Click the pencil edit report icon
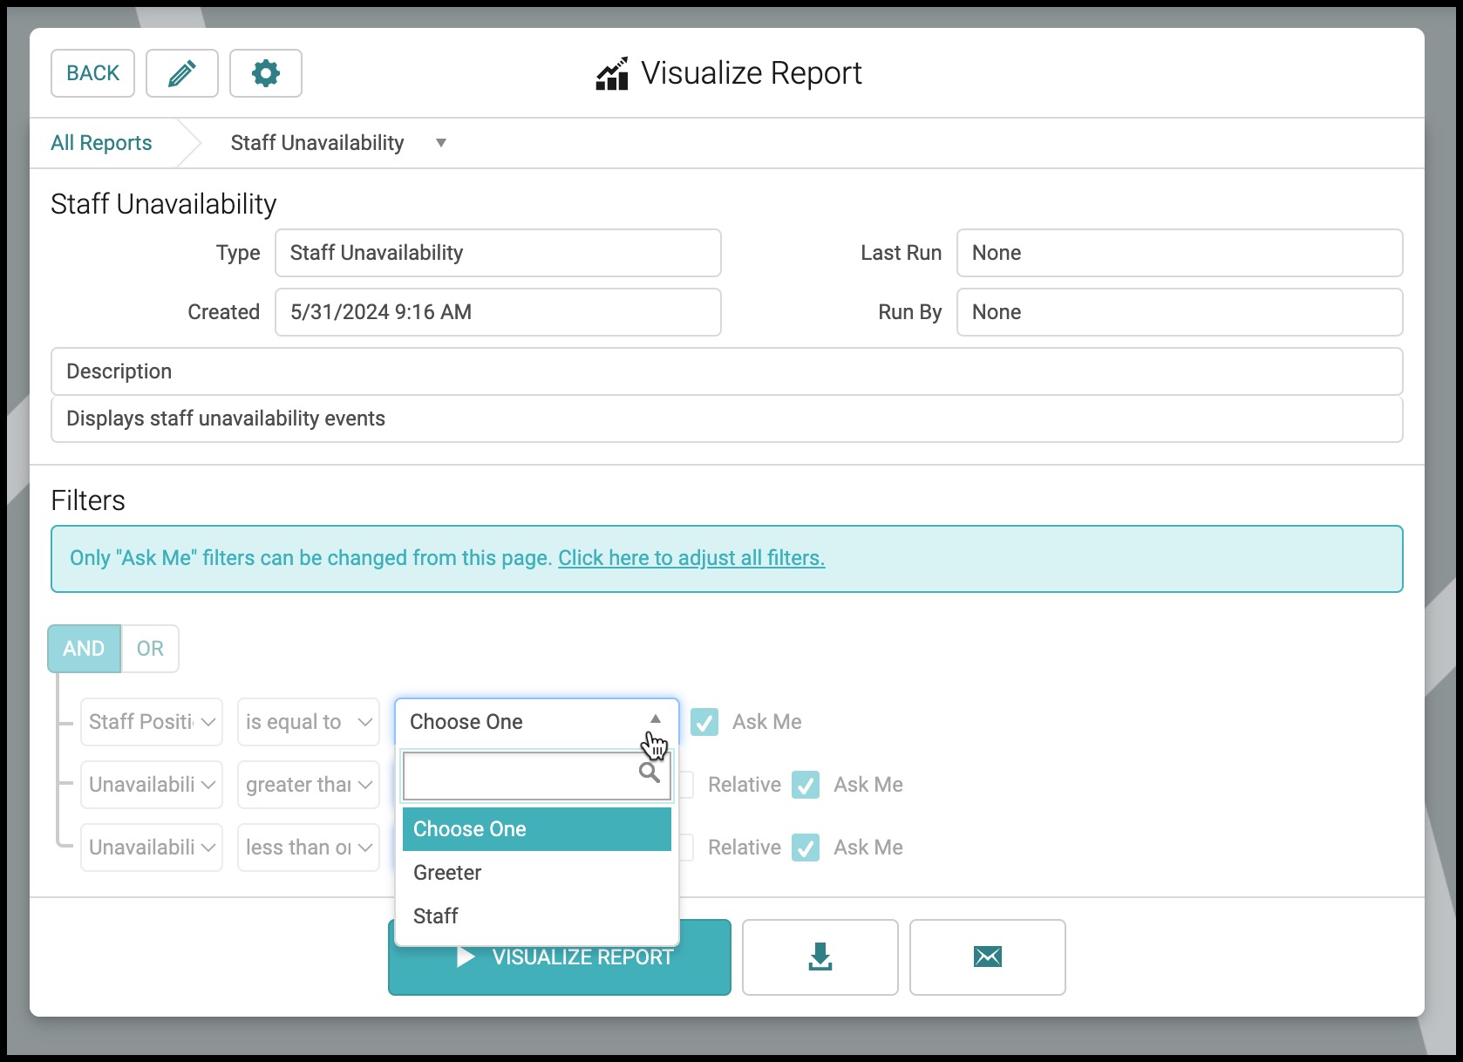 click(181, 73)
